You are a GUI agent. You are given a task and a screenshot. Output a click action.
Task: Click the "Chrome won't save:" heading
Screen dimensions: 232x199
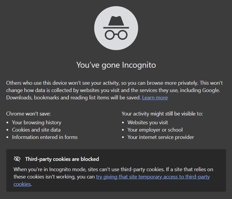click(28, 113)
